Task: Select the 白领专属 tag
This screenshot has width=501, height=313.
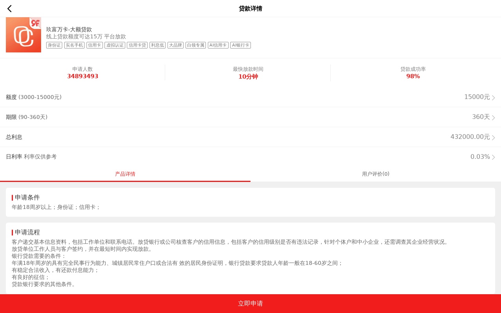Action: [196, 45]
